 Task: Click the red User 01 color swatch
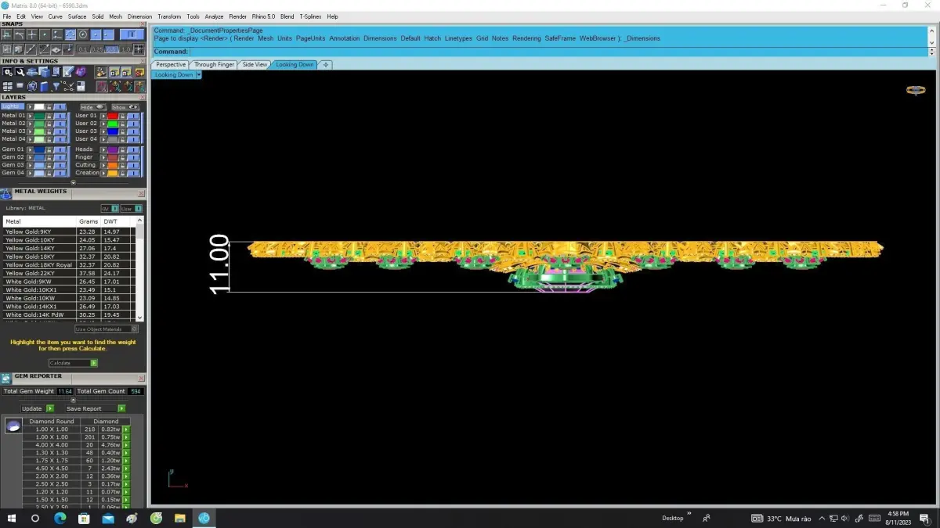(x=113, y=116)
